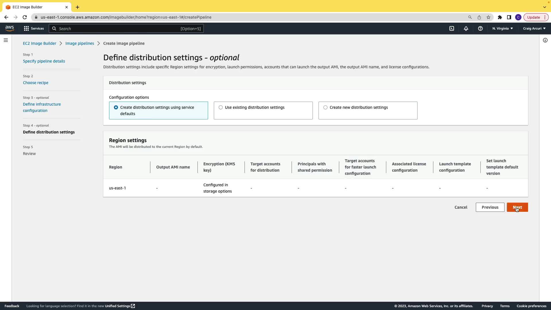Screen dimensions: 551x310
Task: Expand the browser tab search chevron
Action: (x=544, y=7)
